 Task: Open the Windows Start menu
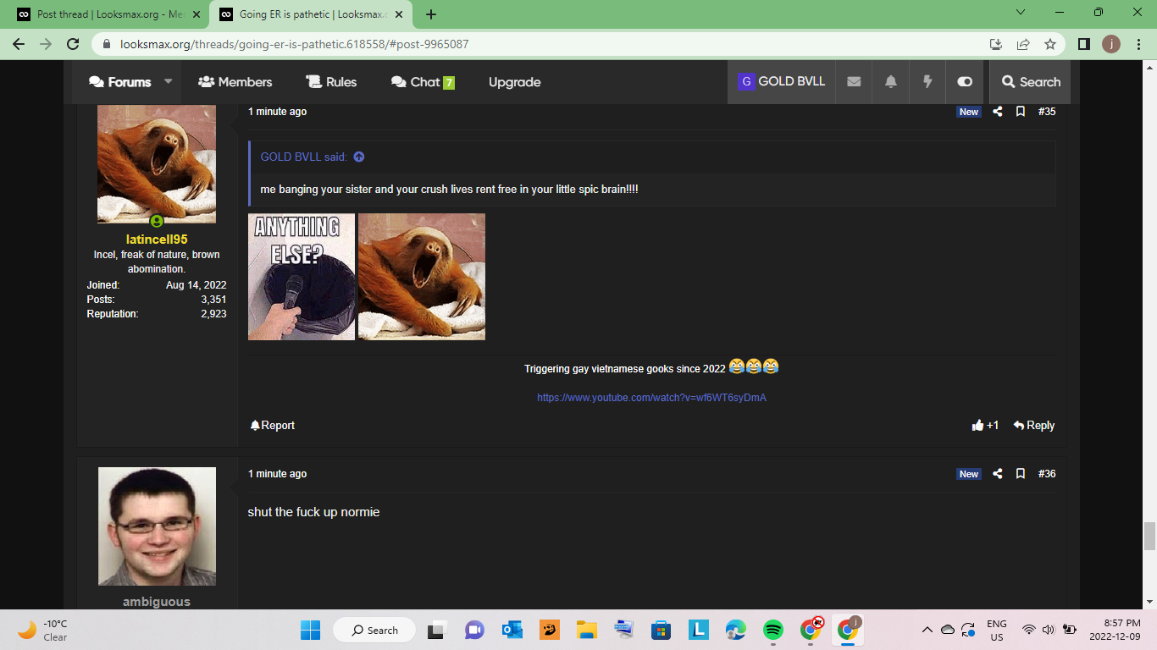click(x=311, y=630)
